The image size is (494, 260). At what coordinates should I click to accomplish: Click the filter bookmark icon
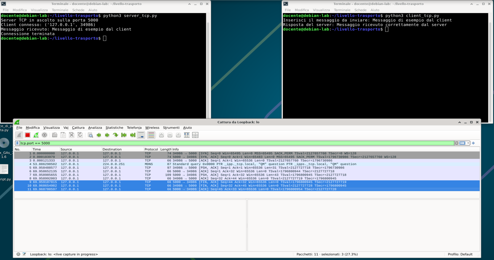click(17, 143)
